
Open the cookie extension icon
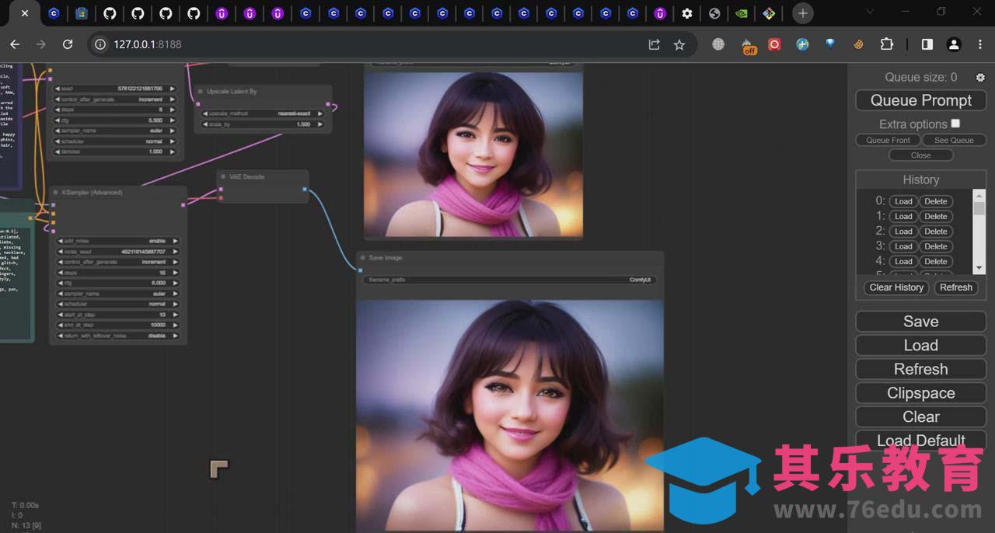[x=859, y=44]
